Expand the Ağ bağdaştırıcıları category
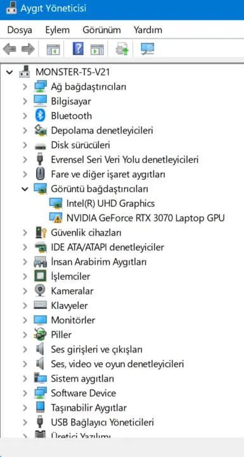Viewport: 244px width, 457px height. click(x=25, y=87)
